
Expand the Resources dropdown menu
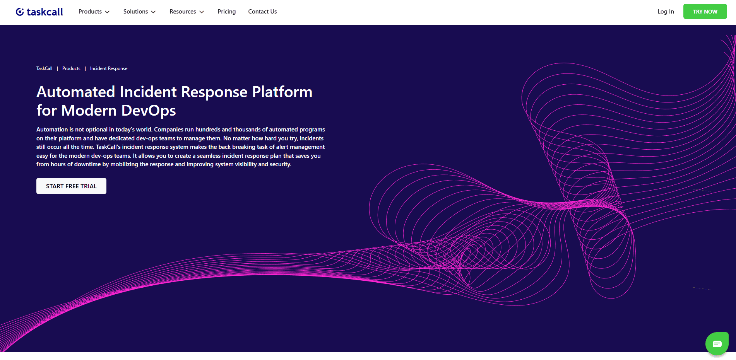point(183,12)
